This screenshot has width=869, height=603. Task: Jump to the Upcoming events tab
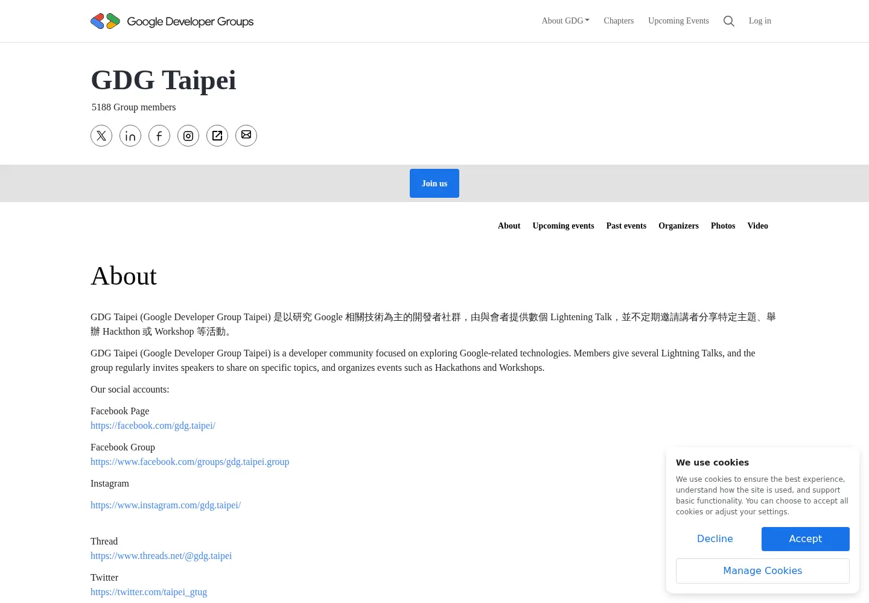click(x=563, y=226)
